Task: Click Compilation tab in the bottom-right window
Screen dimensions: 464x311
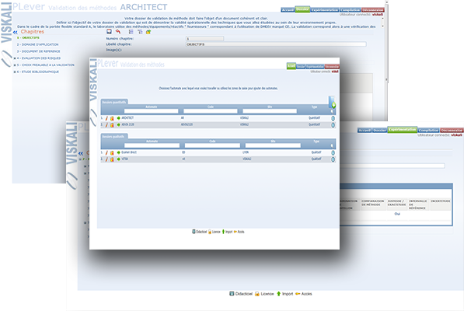Action: [428, 131]
